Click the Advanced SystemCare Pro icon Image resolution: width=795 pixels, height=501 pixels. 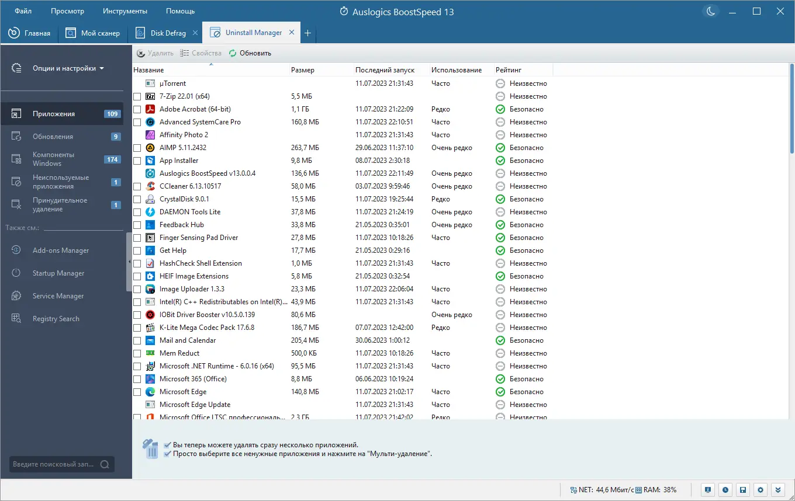pyautogui.click(x=149, y=122)
